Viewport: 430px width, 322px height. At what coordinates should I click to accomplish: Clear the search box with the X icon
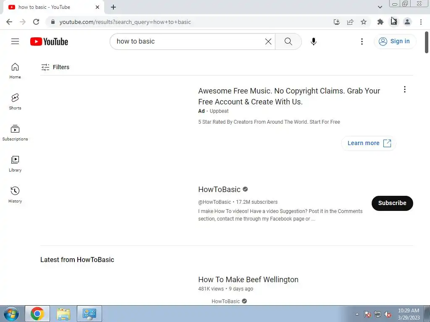click(268, 42)
